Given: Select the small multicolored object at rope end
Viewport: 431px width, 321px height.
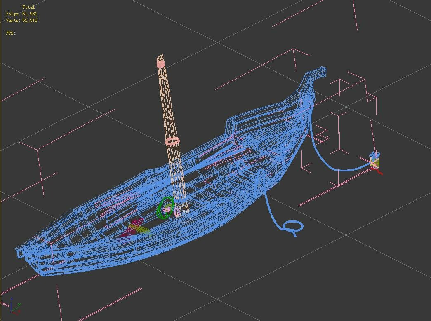Looking at the screenshot, I should pos(375,162).
